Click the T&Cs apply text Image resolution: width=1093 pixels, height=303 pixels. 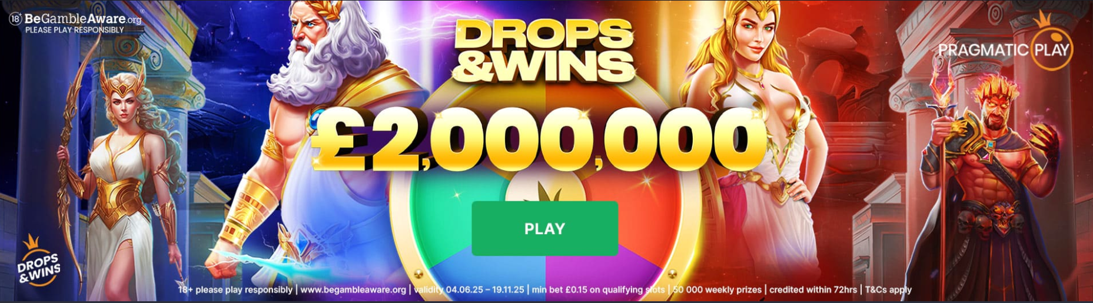(888, 289)
